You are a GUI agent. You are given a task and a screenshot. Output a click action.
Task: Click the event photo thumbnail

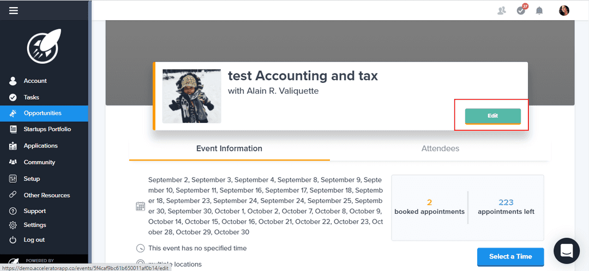coord(192,96)
